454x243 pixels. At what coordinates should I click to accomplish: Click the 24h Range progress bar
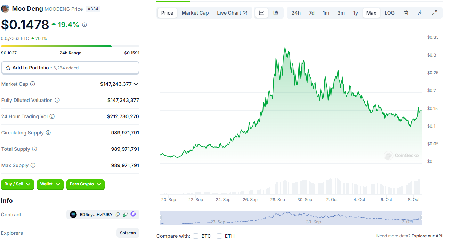[x=70, y=46]
